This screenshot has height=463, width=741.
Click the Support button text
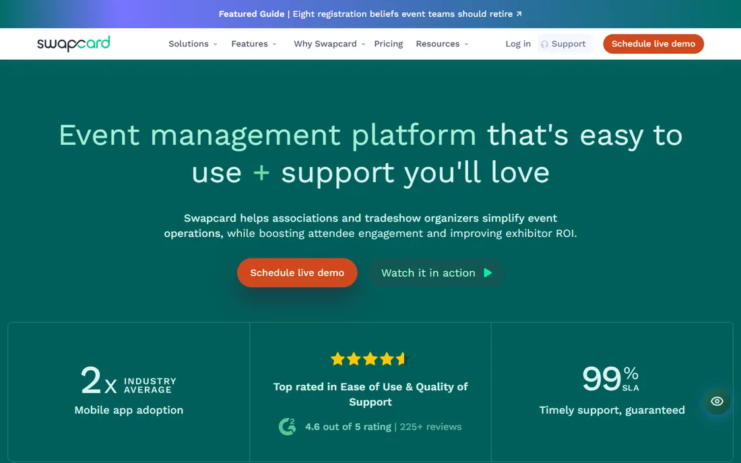click(569, 44)
